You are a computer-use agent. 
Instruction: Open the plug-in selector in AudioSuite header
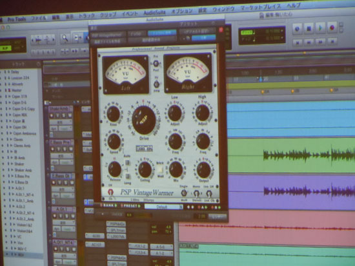click(108, 35)
